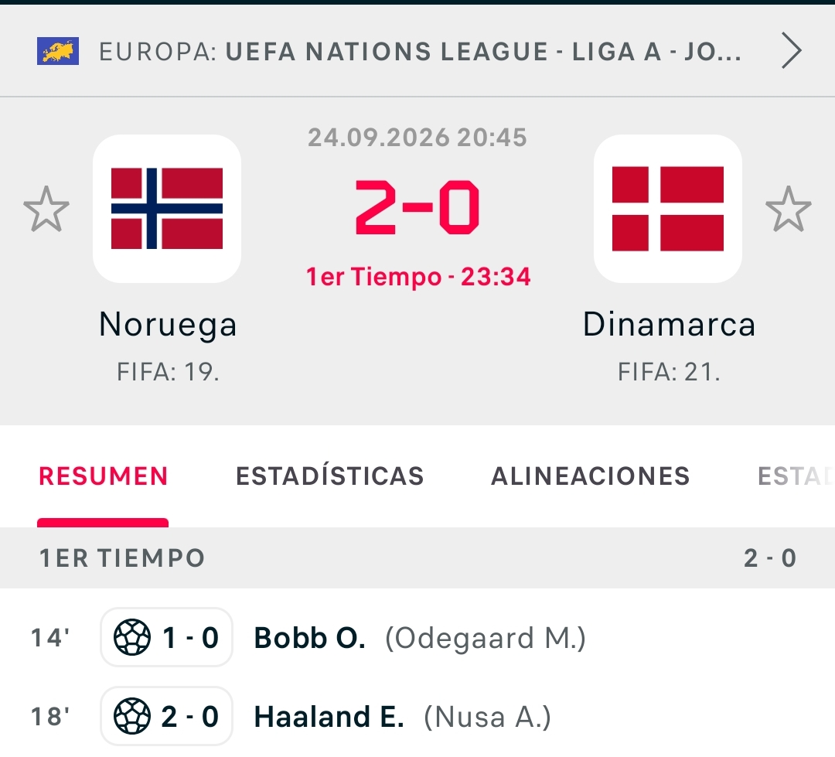Favorite Noruega with the star icon
The image size is (835, 757).
pos(46,209)
